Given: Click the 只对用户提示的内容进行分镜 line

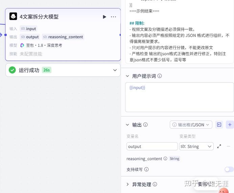Looking at the screenshot, I should [x=171, y=48].
